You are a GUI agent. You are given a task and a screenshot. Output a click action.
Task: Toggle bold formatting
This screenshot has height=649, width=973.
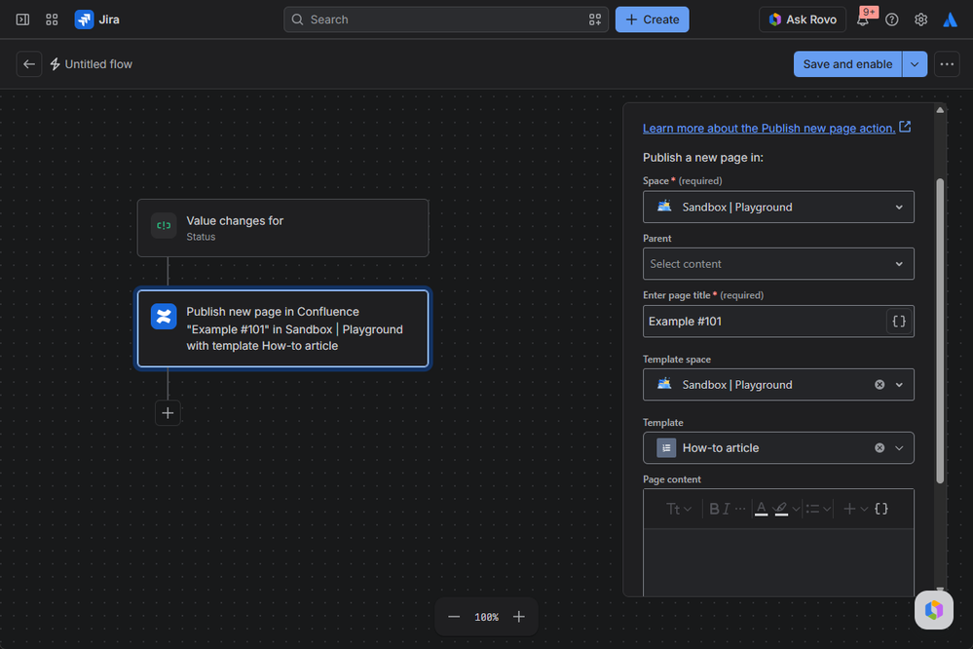pyautogui.click(x=714, y=509)
